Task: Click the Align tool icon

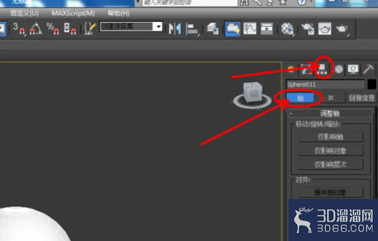Action: (x=193, y=29)
